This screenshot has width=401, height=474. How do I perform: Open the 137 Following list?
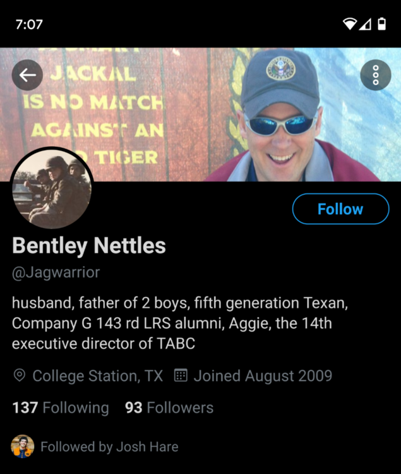pyautogui.click(x=61, y=408)
